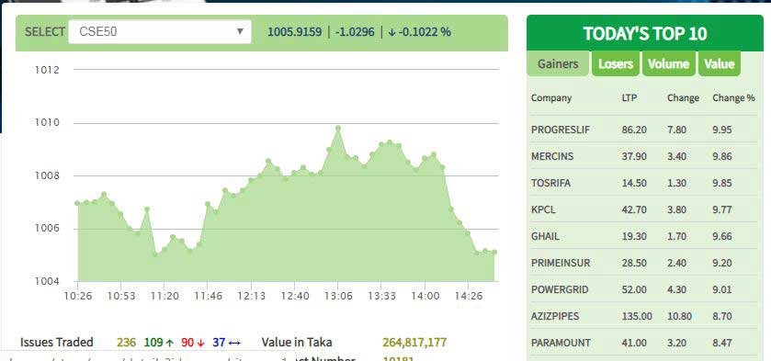Switch to the Value tab

point(720,64)
